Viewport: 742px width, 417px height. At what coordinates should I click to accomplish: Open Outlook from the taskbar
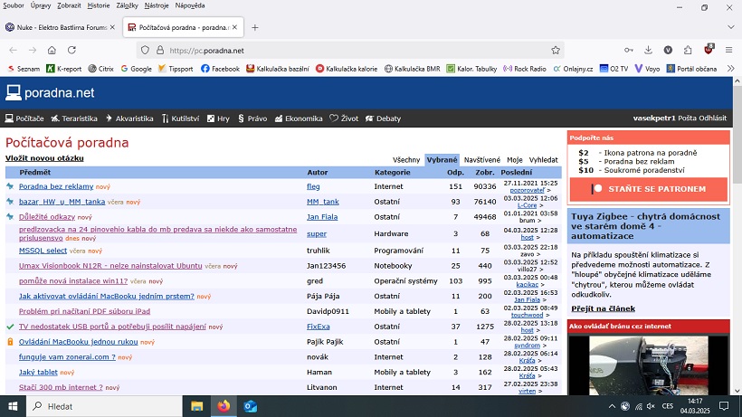[251, 406]
